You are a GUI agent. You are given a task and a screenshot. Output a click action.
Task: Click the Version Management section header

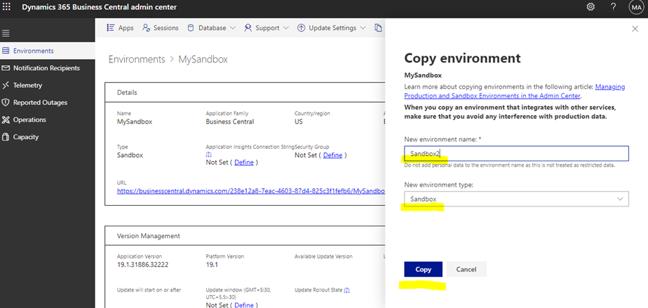(148, 236)
